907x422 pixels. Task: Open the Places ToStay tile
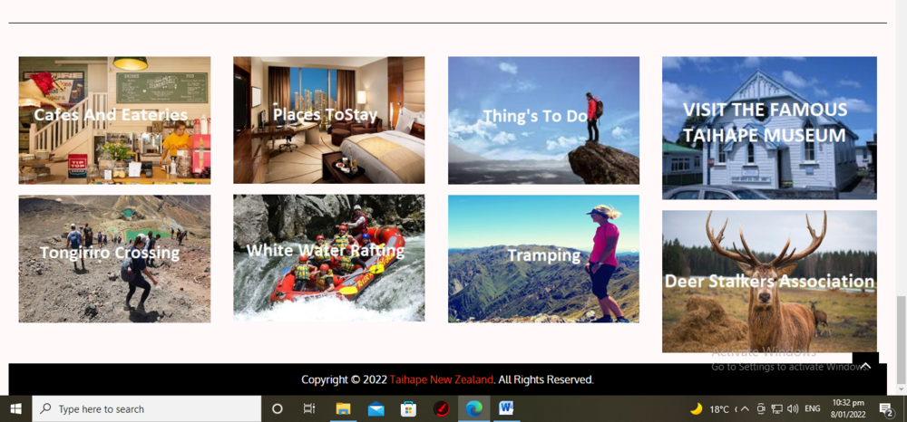click(329, 120)
